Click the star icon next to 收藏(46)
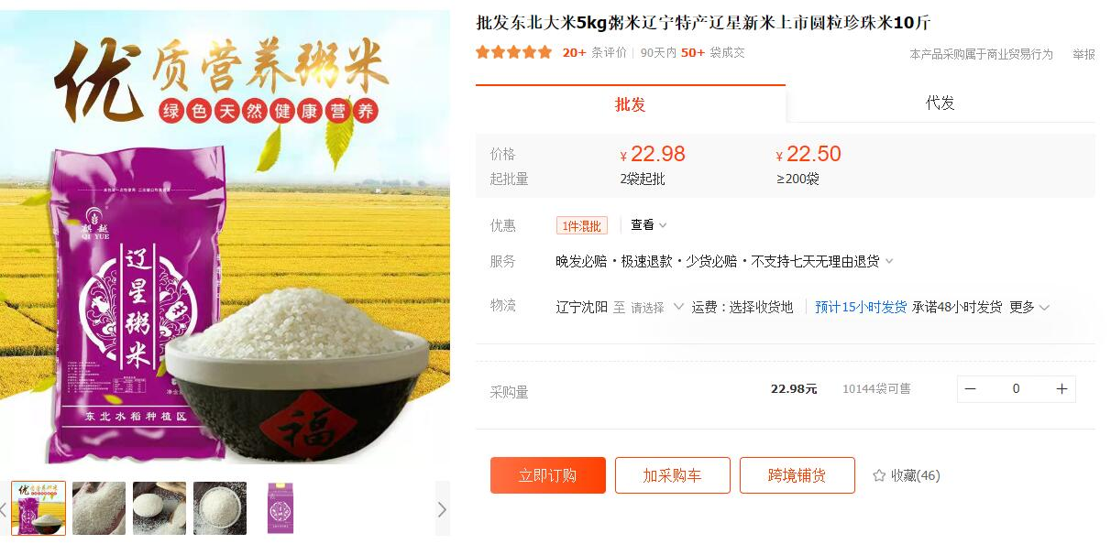 click(879, 475)
